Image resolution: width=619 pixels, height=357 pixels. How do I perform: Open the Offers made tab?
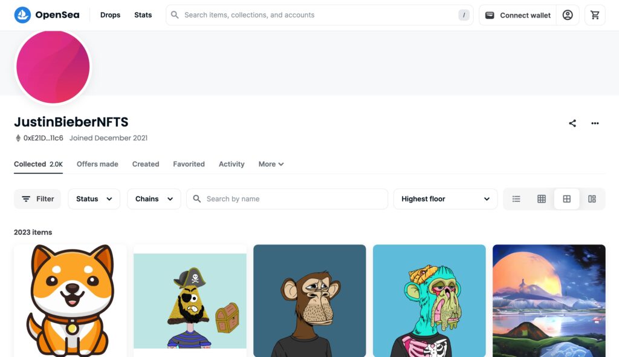(x=97, y=164)
